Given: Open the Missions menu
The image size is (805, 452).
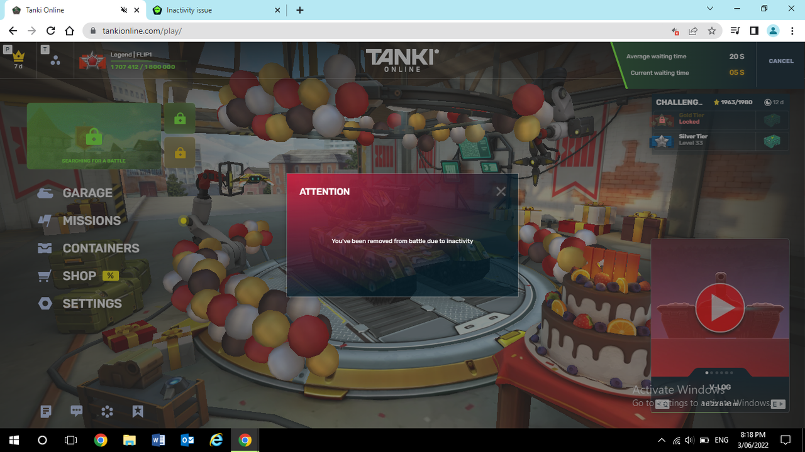Looking at the screenshot, I should click(79, 220).
